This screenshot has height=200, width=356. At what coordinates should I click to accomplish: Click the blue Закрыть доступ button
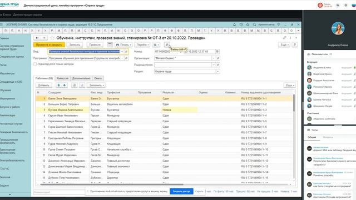point(181,191)
